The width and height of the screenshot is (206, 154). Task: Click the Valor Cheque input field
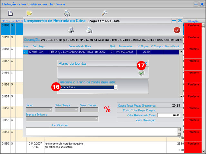click(x=89, y=110)
